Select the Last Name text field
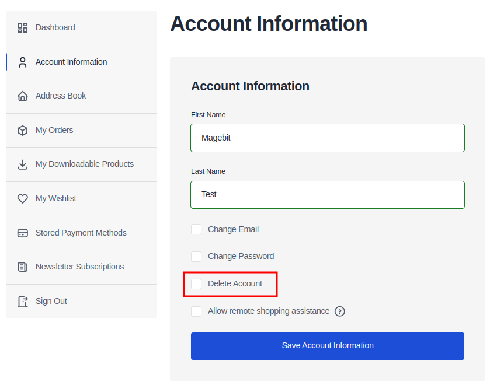This screenshot has width=497, height=389. pos(327,194)
